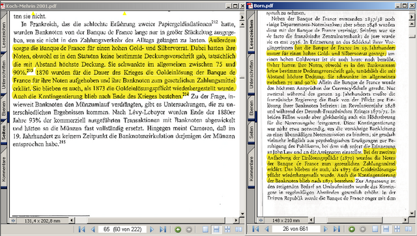Enable single page layout in left window
Screen dimensions: 417x236
(206, 229)
